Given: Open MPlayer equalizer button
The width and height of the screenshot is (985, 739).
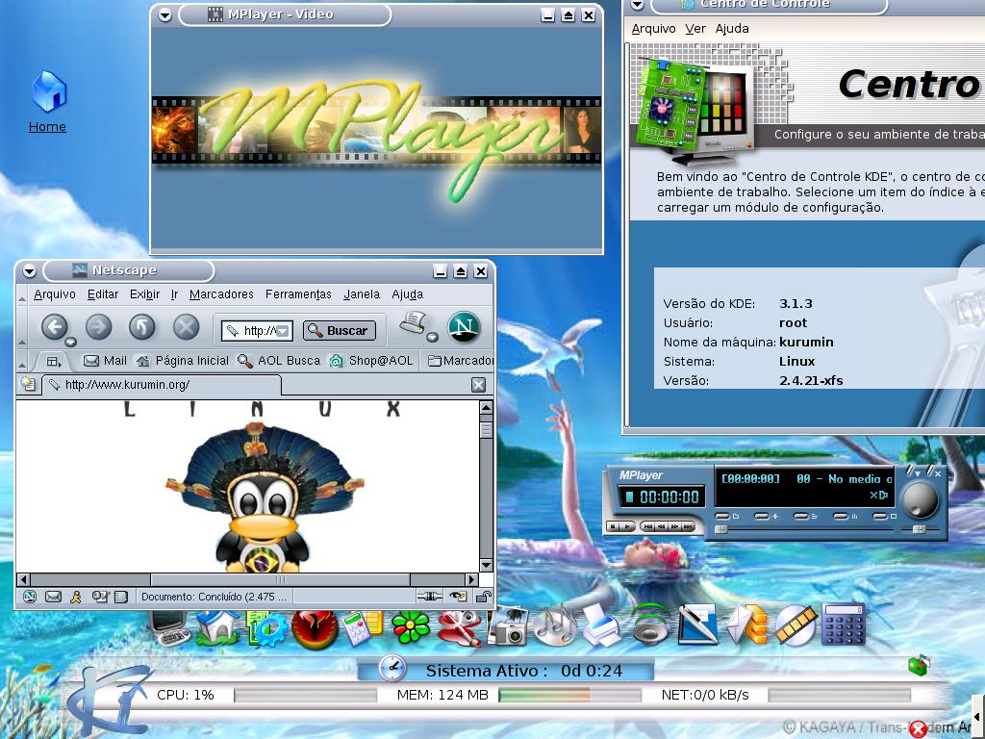Looking at the screenshot, I should click(x=841, y=516).
